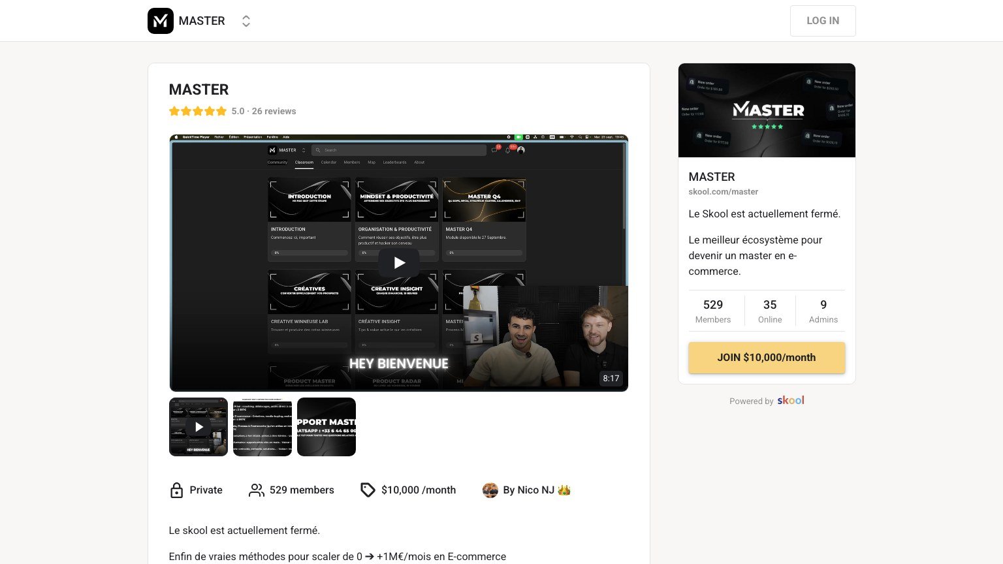Click the MASTER page heading
Screen dimensions: 1003x564
[x=199, y=89]
